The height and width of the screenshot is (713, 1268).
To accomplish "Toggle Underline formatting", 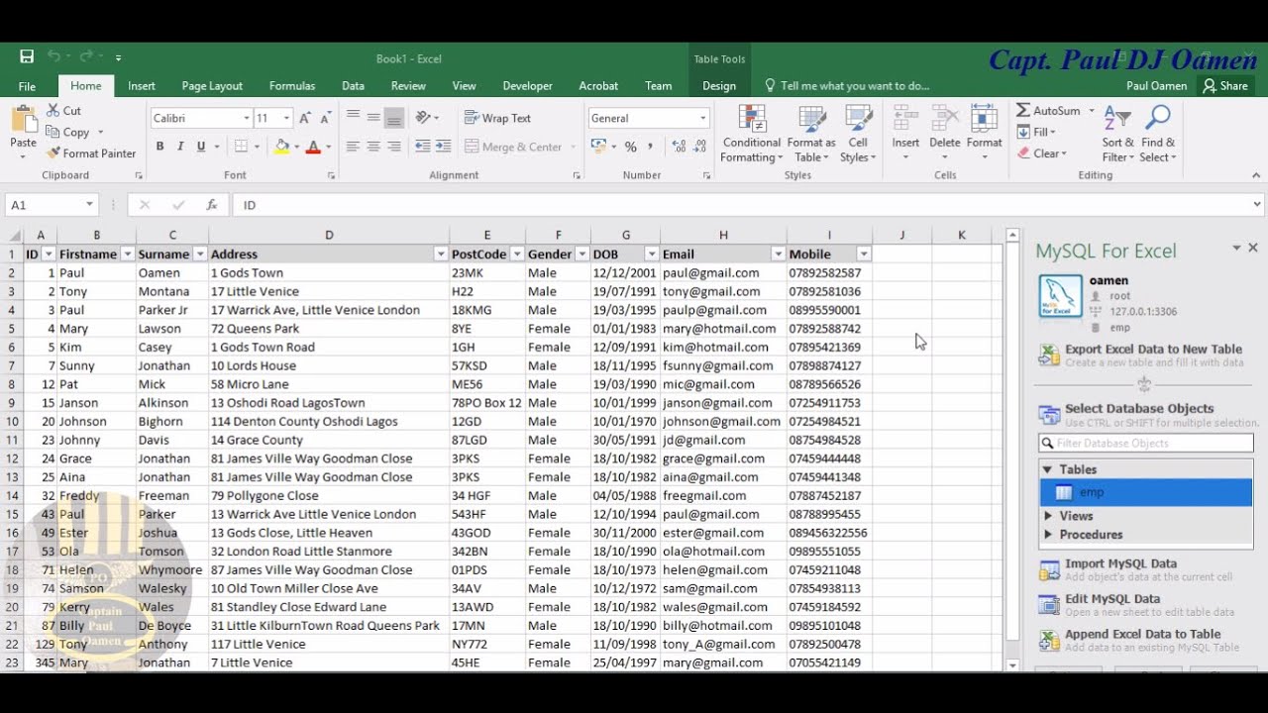I will tap(201, 147).
